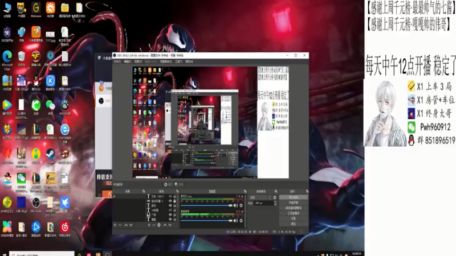
Task: Adjust the 300 ms transition duration stepper
Action: click(275, 203)
